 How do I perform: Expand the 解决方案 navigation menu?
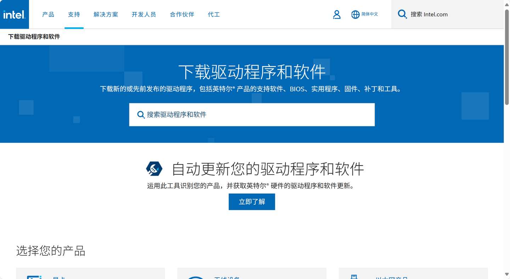click(x=106, y=15)
